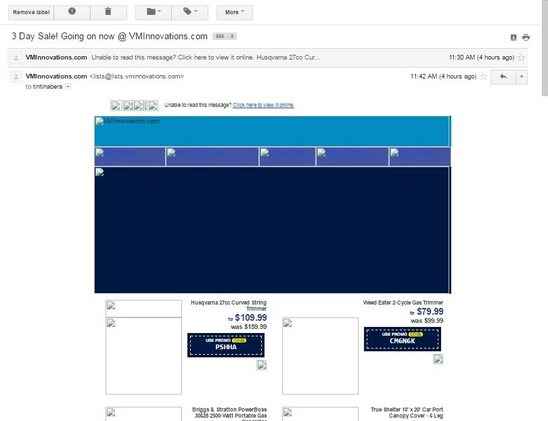Viewport: 548px width, 421px height.
Task: Click the '11:42 AM (4 hours ago)' timestamp
Action: 444,76
